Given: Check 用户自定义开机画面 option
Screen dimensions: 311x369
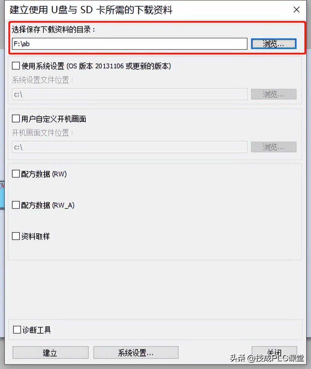Looking at the screenshot, I should click(x=16, y=118).
